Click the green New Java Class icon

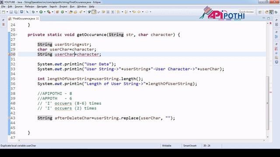(62, 12)
